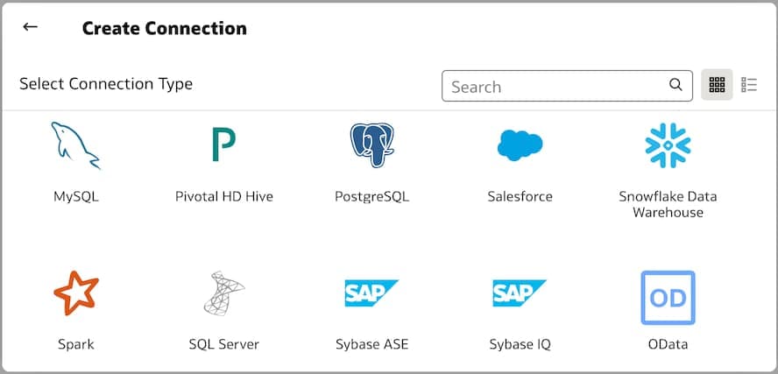Click the Snowflake Data Warehouse label
Viewport: 778px width, 374px height.
(668, 204)
